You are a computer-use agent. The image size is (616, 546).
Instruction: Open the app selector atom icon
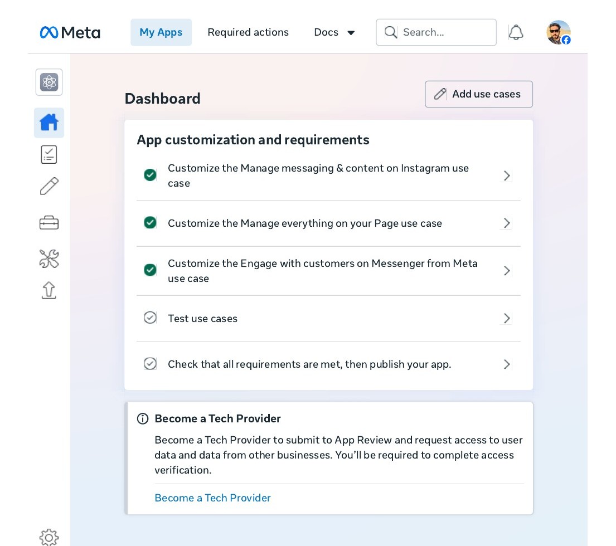point(49,82)
